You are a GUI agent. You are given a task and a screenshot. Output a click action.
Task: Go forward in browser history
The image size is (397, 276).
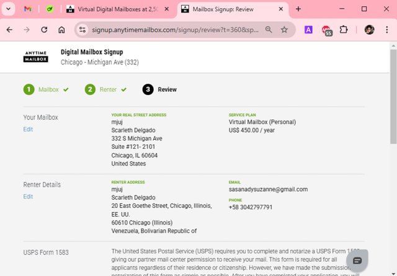(27, 30)
